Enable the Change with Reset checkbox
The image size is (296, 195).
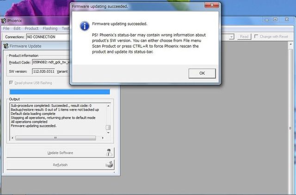point(256,37)
